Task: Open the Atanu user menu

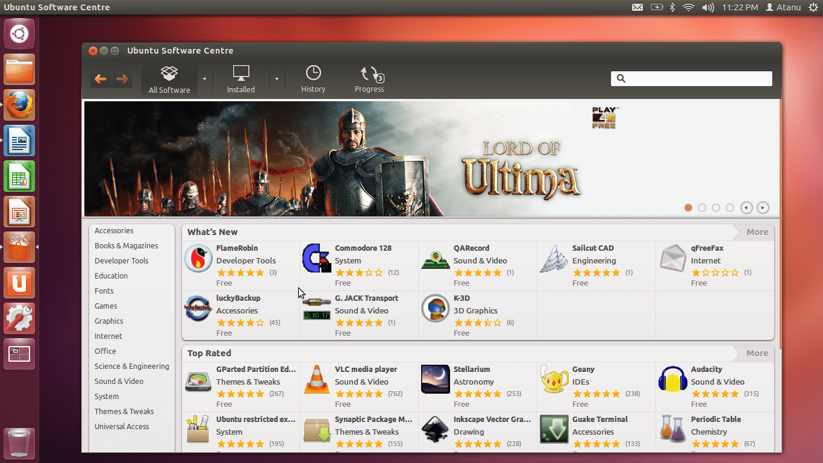Action: (x=783, y=7)
